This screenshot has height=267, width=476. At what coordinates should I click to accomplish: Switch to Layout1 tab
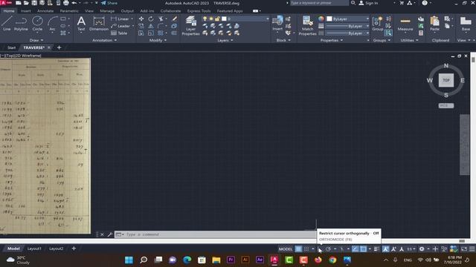34,248
